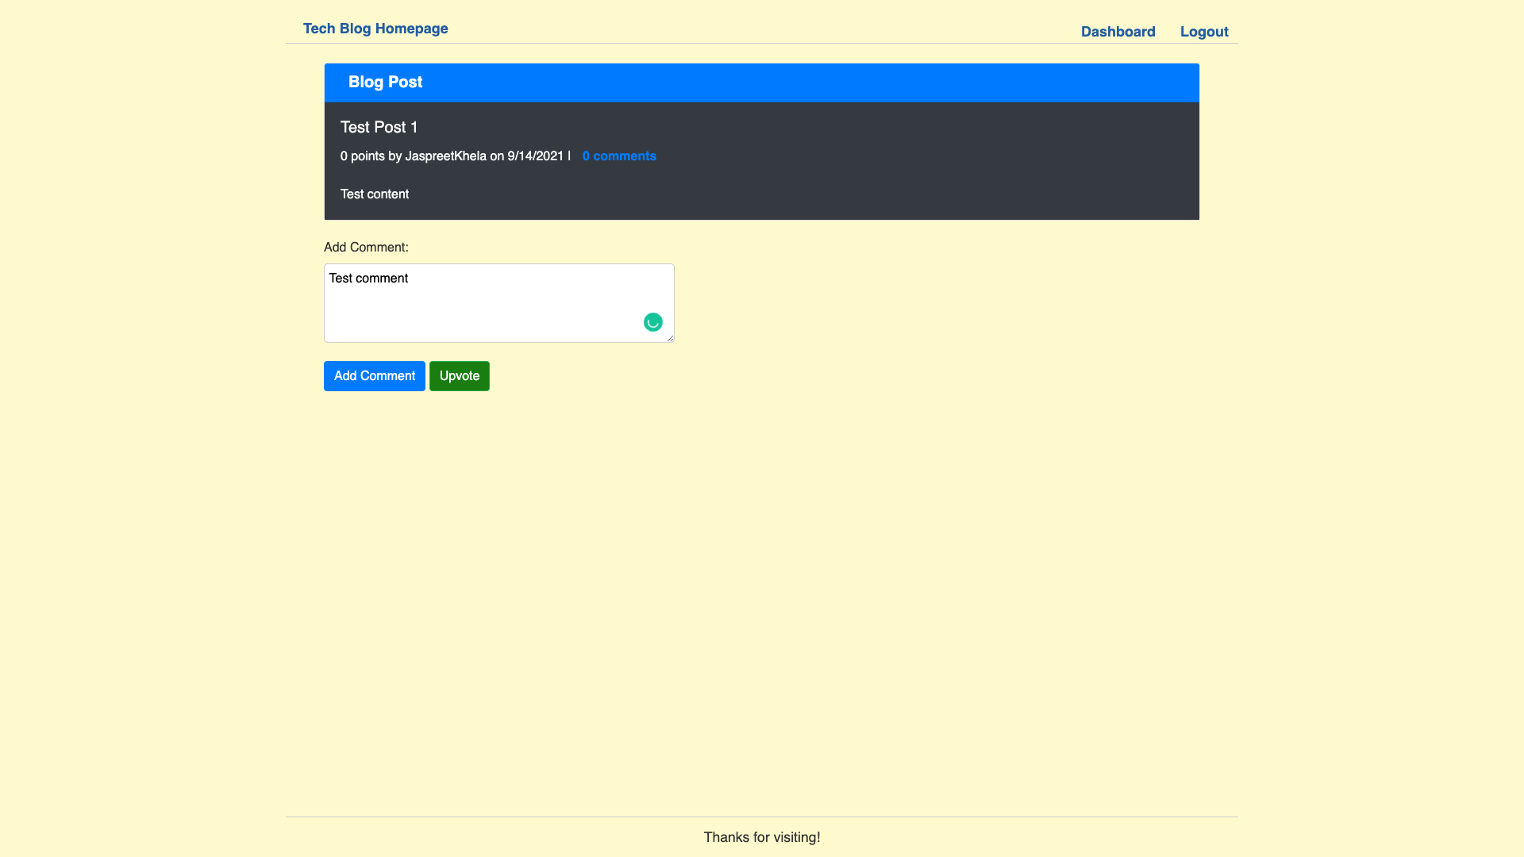Click the Add Comment label
Screen dimensions: 1524x857
coord(365,247)
